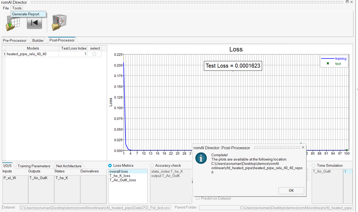Maximize the romAI Director window
The height and width of the screenshot is (212, 358).
tap(347, 2)
